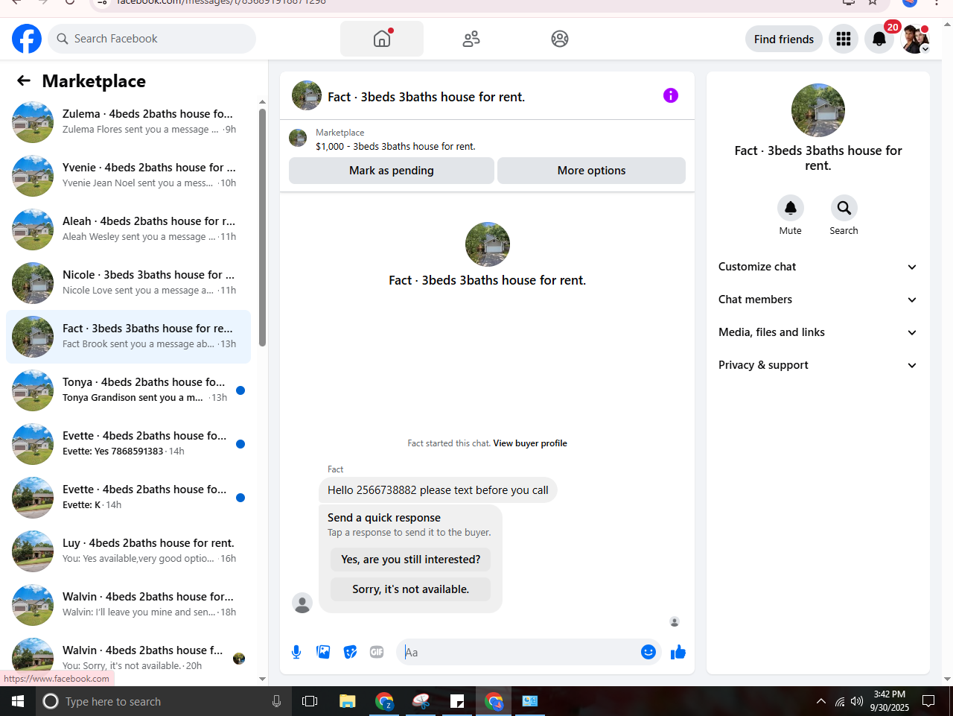Open Nicole 3beds 3baths conversation
This screenshot has height=716, width=953.
click(128, 283)
